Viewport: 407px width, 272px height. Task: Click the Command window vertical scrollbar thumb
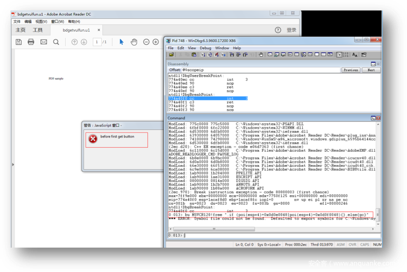point(378,214)
